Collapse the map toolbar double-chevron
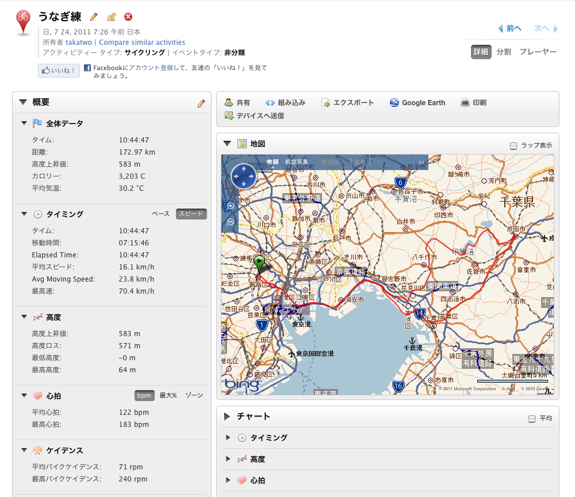 pyautogui.click(x=421, y=163)
